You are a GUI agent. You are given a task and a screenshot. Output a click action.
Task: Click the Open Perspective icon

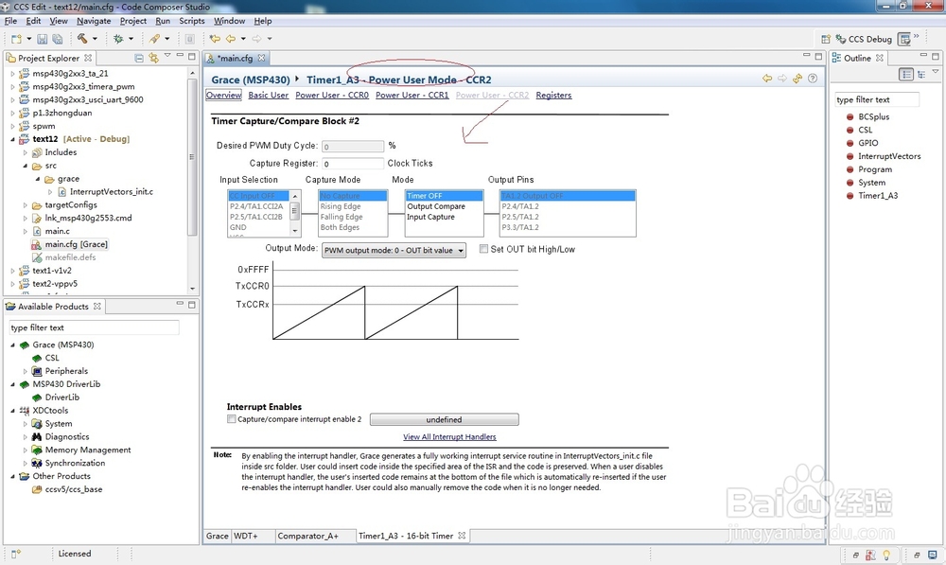click(x=826, y=39)
